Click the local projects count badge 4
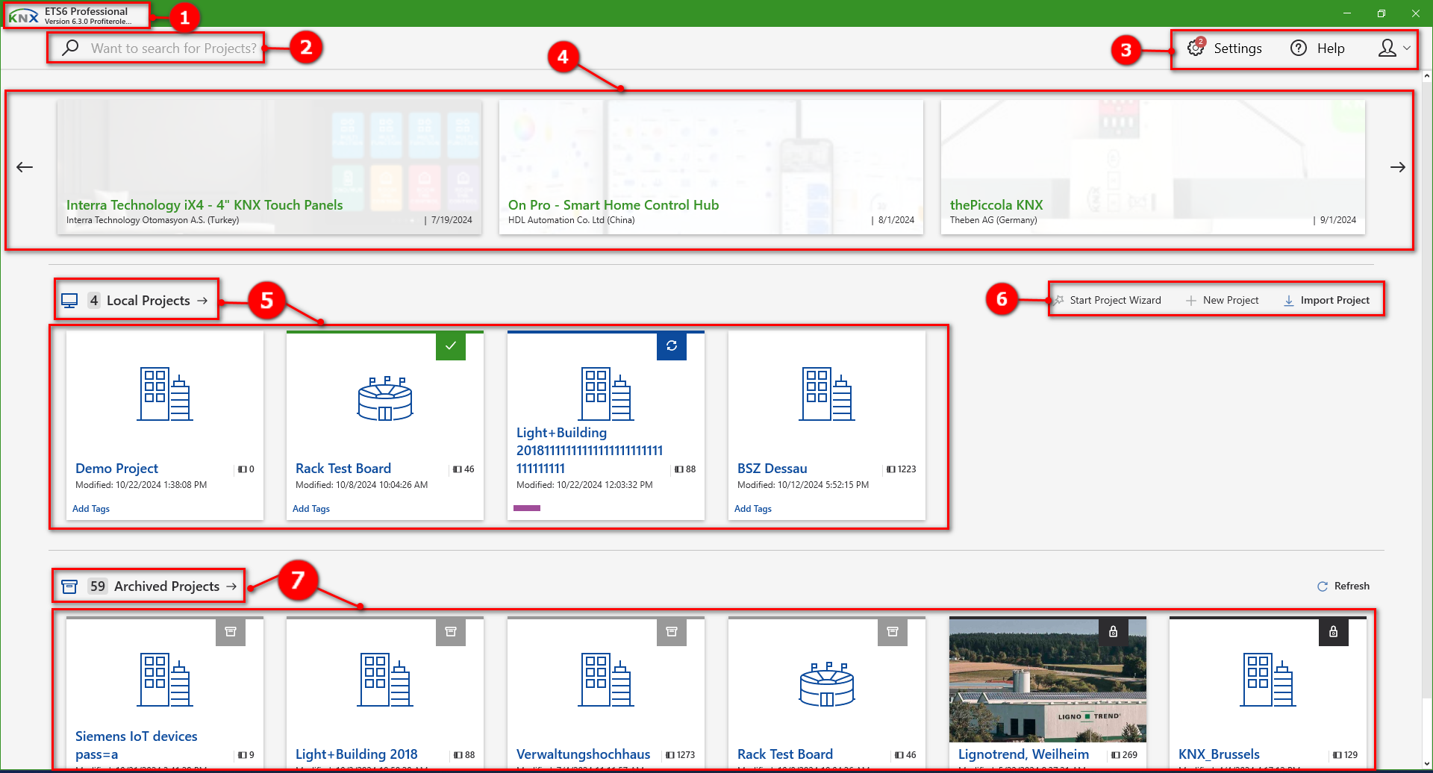 point(94,301)
